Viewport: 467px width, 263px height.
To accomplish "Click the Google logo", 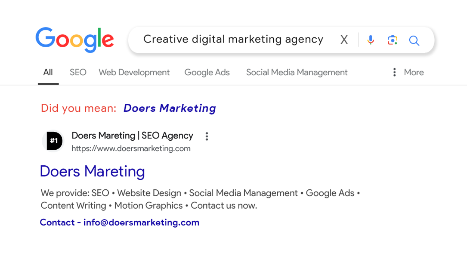I will pos(75,39).
